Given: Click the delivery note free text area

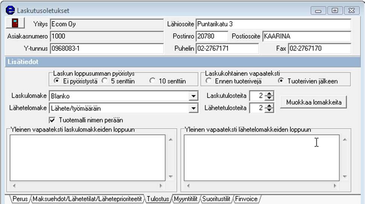Looking at the screenshot, I should click(262, 158).
